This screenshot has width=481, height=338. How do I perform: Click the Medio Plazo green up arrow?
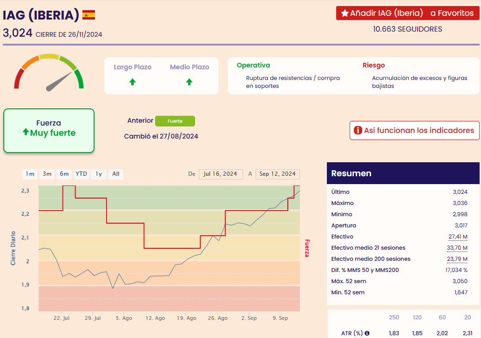[189, 82]
